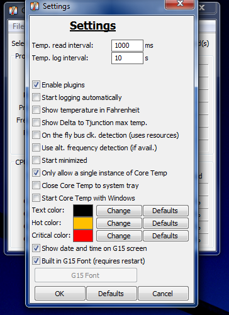
Task: Click the Core Temp icon in Settings title bar
Action: pos(35,6)
